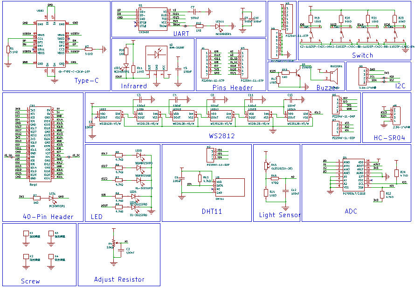415x289 pixels.
Task: Select resistor R24 in the ADC block
Action: point(396,173)
